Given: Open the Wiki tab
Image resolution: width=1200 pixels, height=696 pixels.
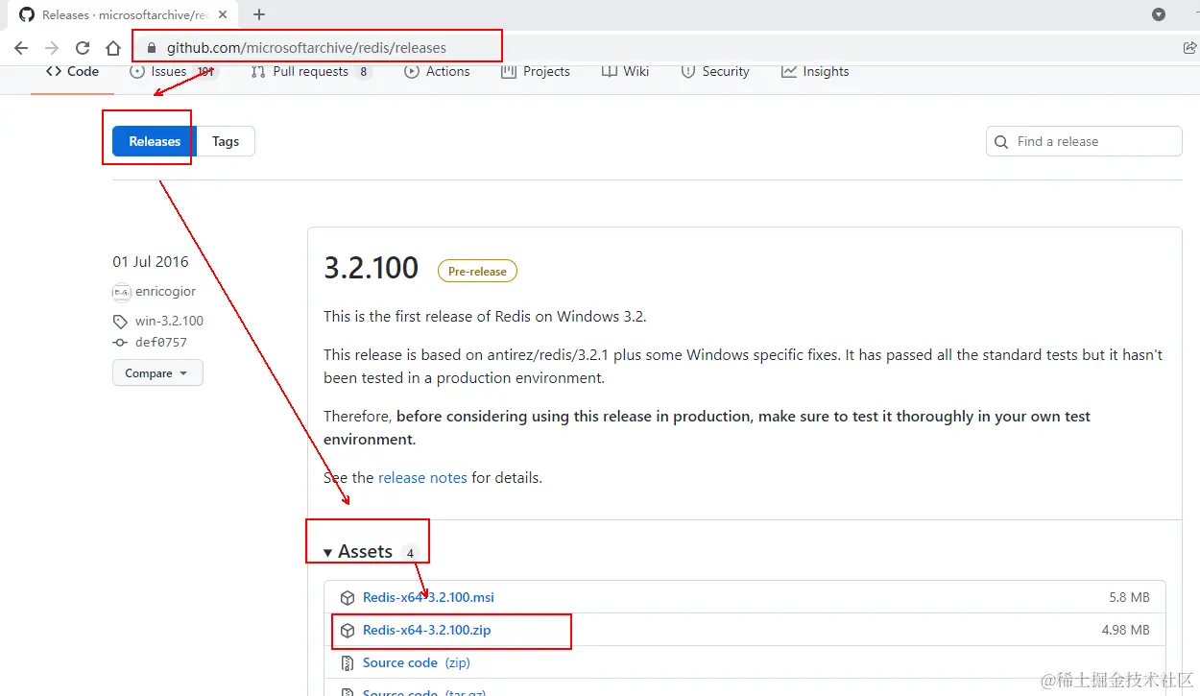Looking at the screenshot, I should click(625, 71).
